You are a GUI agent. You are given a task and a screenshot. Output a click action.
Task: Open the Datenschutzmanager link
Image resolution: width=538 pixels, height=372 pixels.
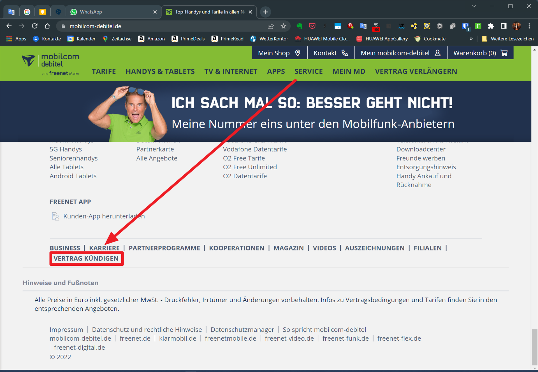(242, 329)
